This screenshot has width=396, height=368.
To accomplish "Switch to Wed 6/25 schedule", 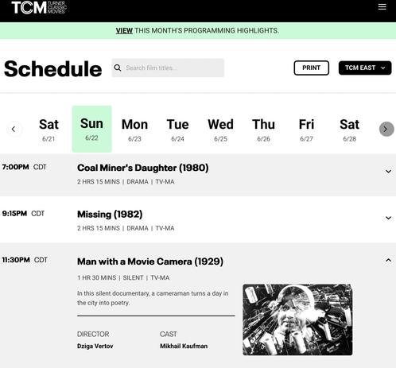I will [220, 130].
